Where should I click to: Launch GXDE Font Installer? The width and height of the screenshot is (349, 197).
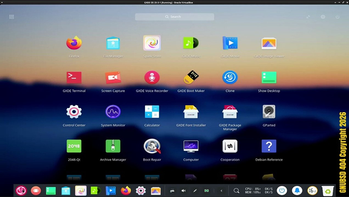pos(191,112)
